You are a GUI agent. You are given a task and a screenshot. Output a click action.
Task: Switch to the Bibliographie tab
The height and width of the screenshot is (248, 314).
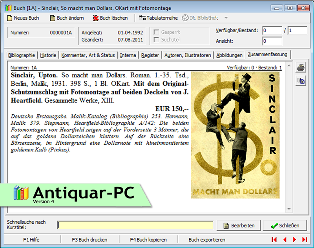22,55
